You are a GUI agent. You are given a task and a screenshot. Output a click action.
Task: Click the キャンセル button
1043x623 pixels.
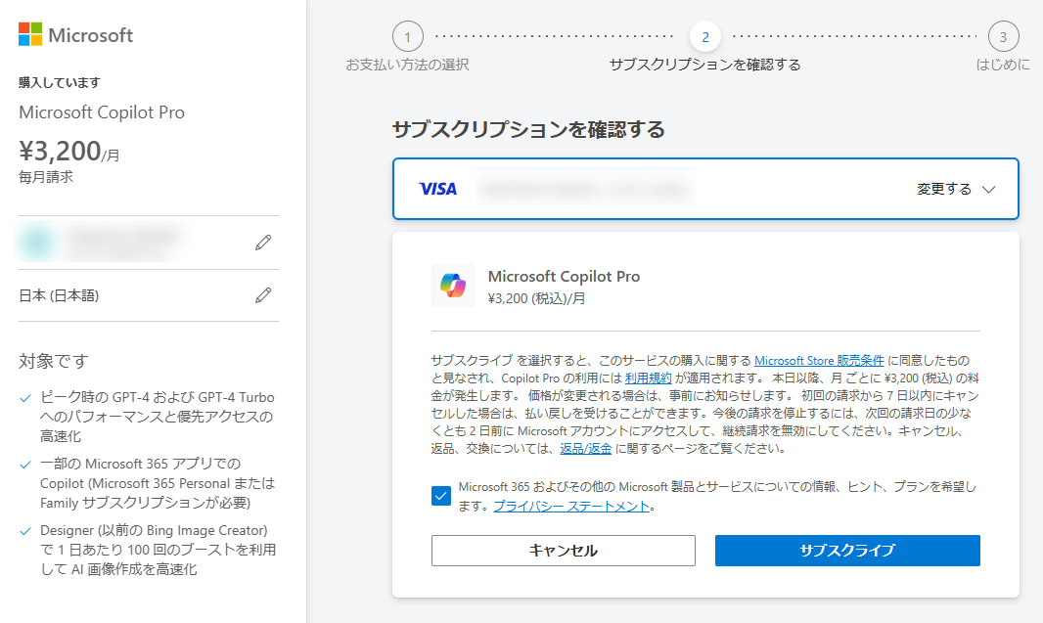pos(563,551)
